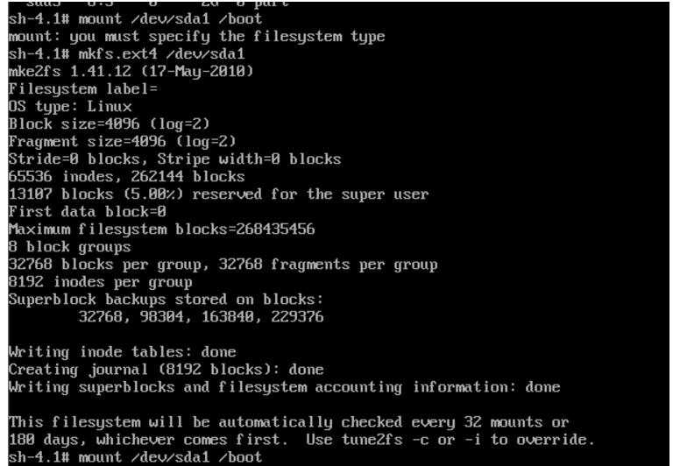Click the 'First data block=0' line

click(x=87, y=212)
